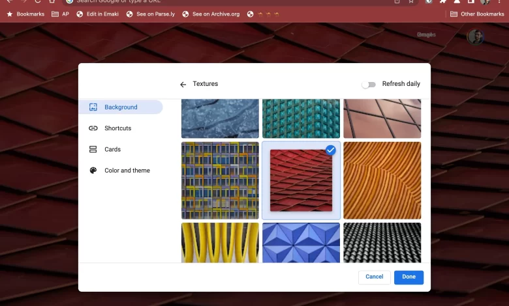
Task: Click the Shortcuts link icon
Action: [x=93, y=128]
